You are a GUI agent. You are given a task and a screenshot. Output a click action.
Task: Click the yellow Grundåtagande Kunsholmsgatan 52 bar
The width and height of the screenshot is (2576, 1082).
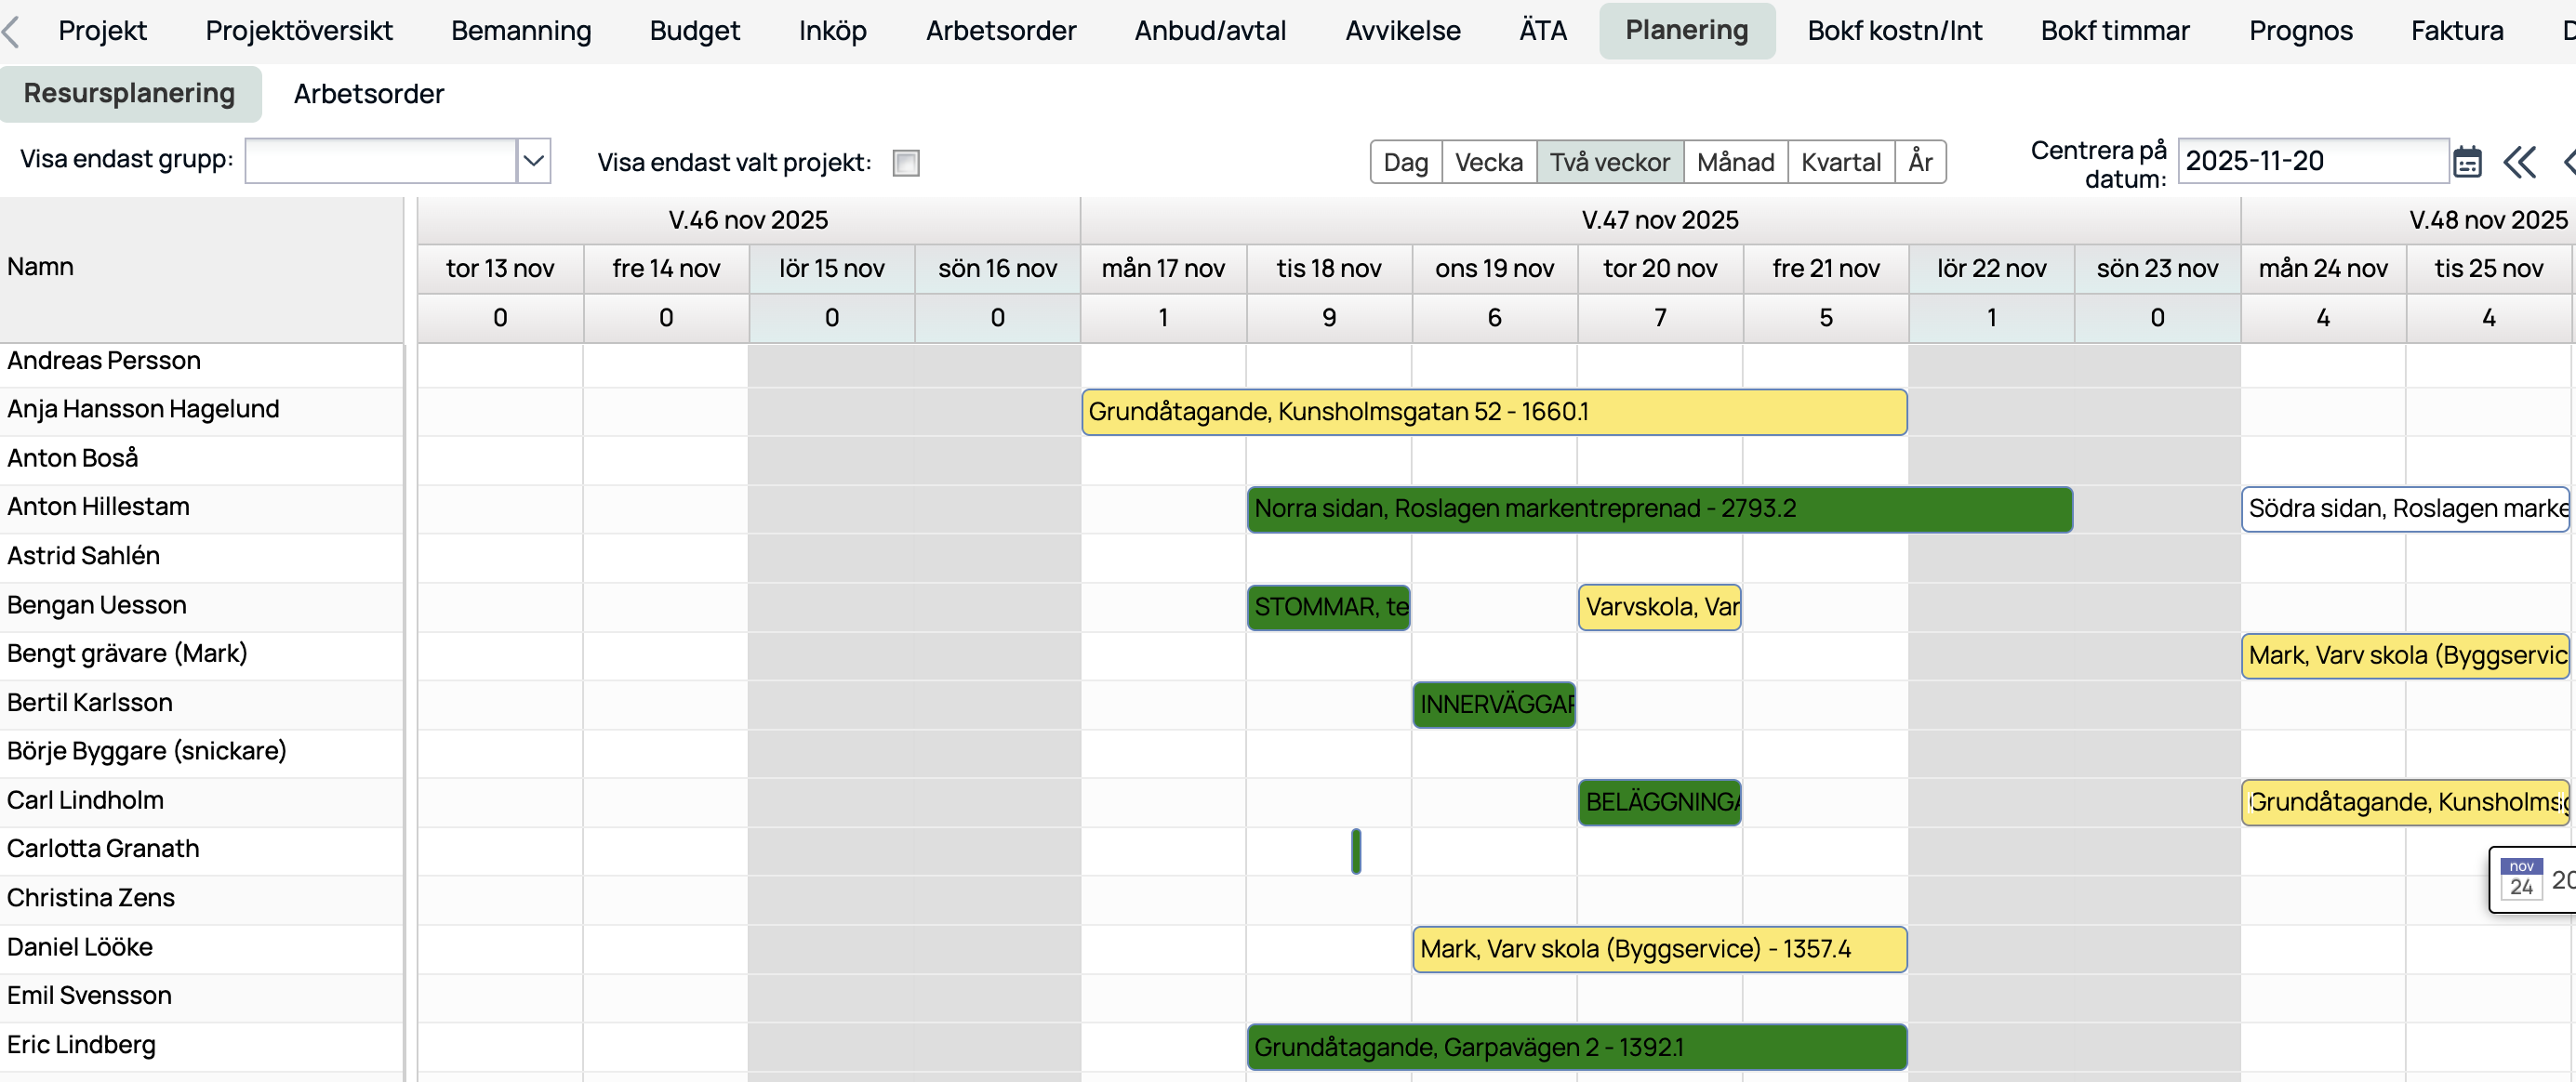(1494, 412)
